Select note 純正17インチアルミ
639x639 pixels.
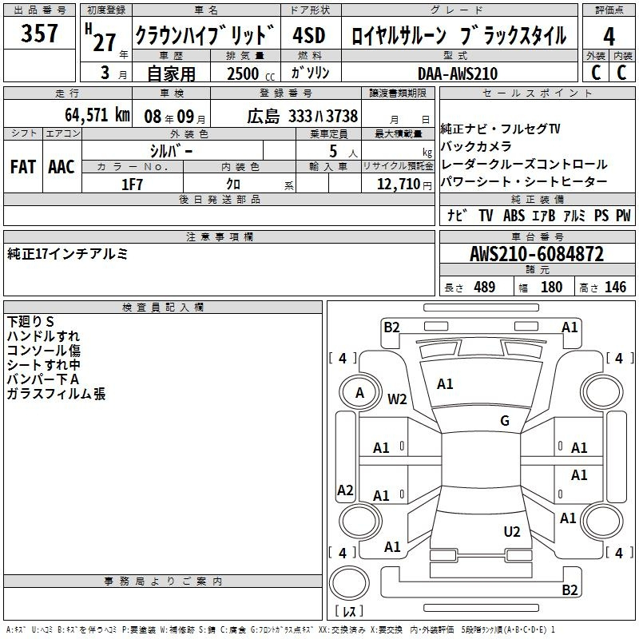pos(68,254)
